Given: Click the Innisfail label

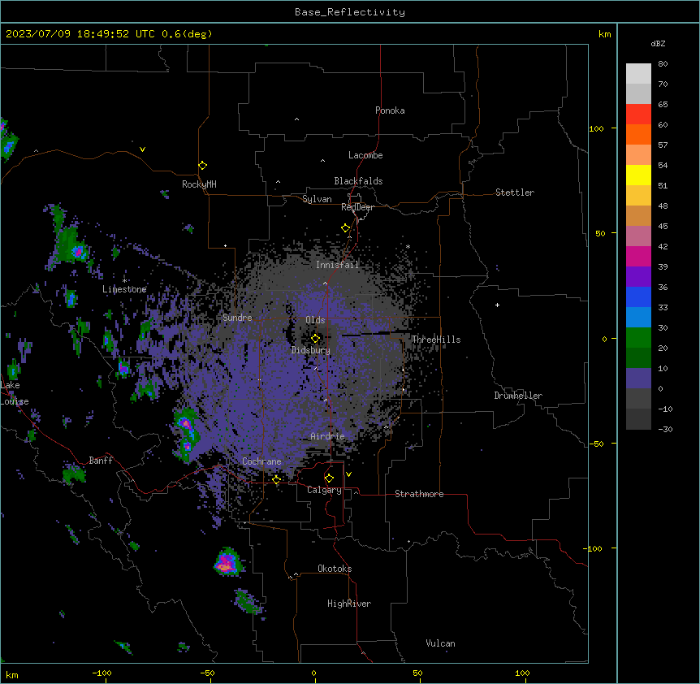Looking at the screenshot, I should click(337, 265).
